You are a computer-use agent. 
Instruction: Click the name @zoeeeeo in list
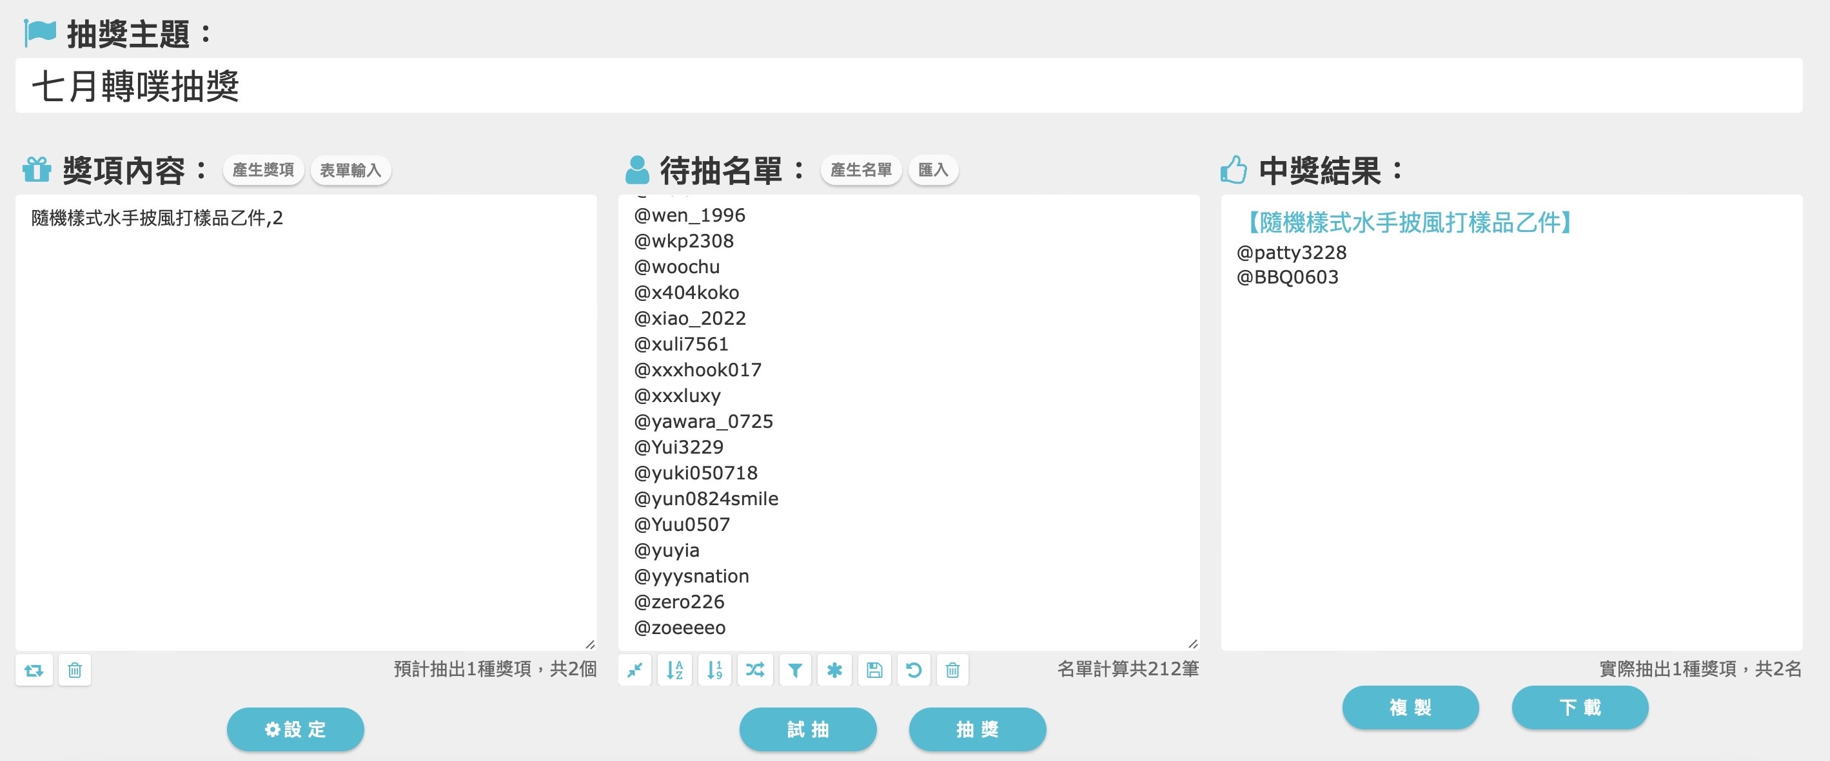pyautogui.click(x=680, y=628)
